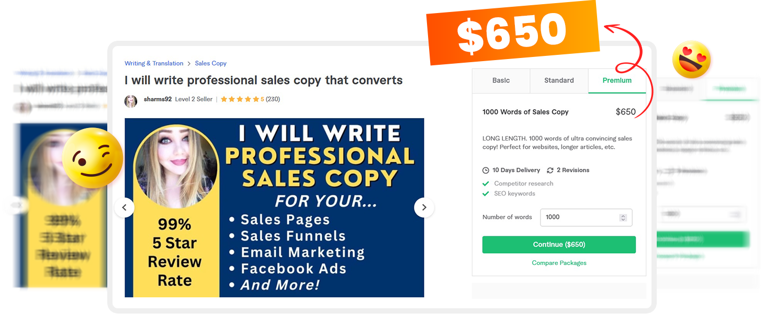Click the winking emoji sticker
This screenshot has height=314, width=764.
coord(93,158)
